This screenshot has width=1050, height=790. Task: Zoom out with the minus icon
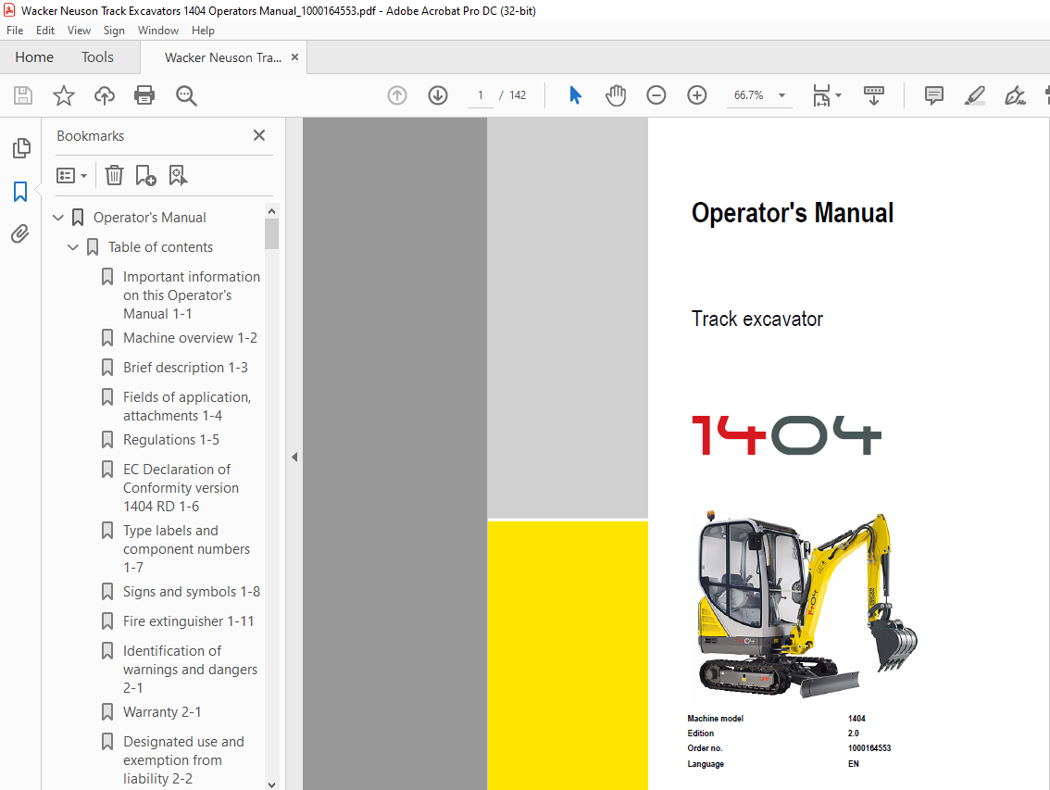tap(656, 95)
